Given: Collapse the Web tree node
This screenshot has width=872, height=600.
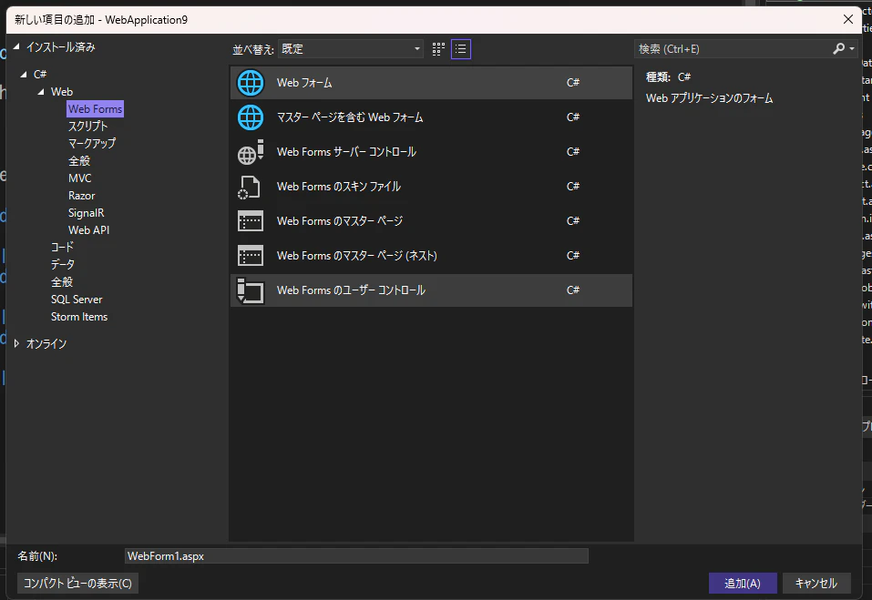Looking at the screenshot, I should point(41,92).
